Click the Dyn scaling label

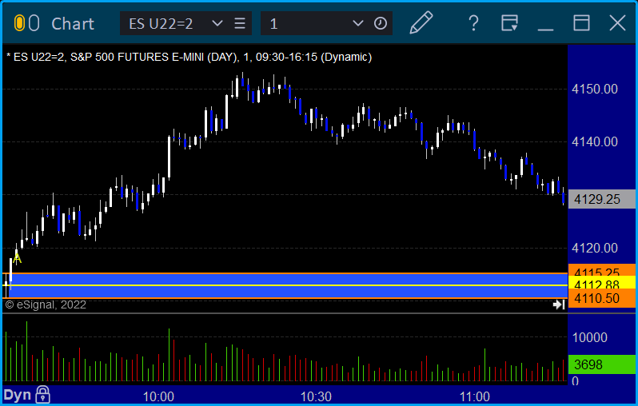point(17,395)
